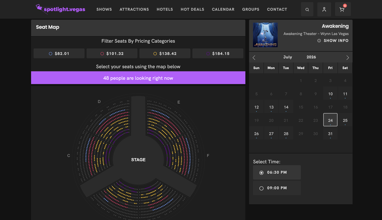The height and width of the screenshot is (220, 382).
Task: Go to previous month in calendar
Action: (x=254, y=57)
